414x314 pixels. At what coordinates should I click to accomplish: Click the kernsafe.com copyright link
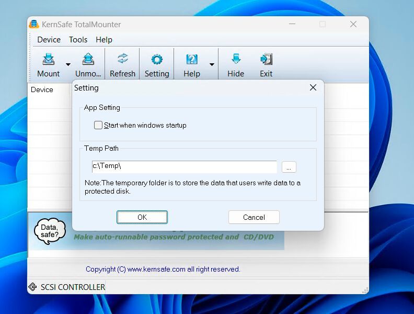(x=163, y=270)
